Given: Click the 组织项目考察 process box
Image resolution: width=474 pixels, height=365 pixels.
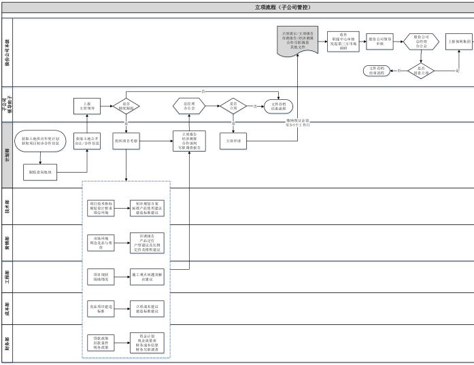Looking at the screenshot, I should click(125, 141).
